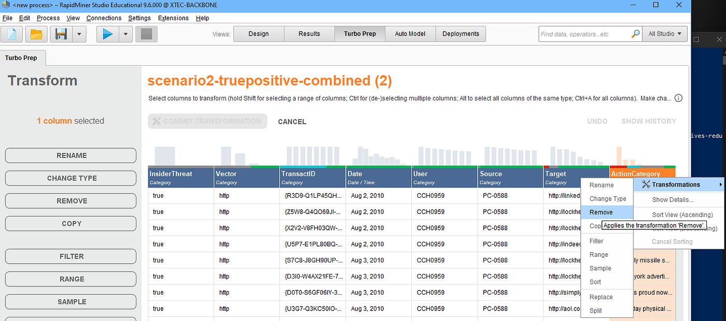Click the save floppy disk icon

pyautogui.click(x=61, y=34)
